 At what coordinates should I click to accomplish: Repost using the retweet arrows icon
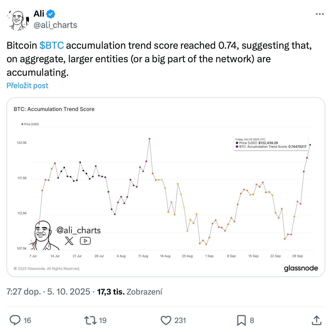(x=90, y=320)
